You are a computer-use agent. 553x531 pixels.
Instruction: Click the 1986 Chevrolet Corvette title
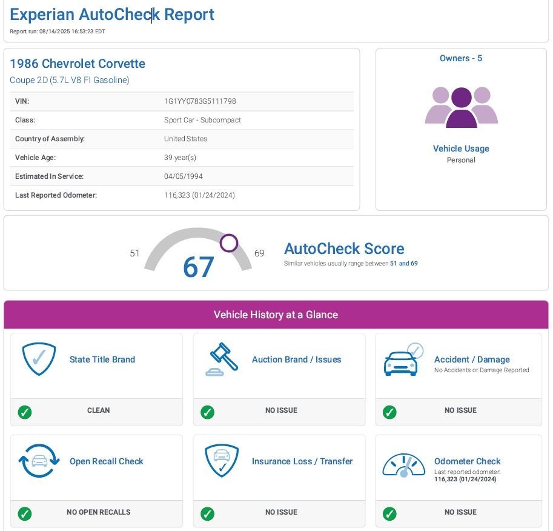pyautogui.click(x=78, y=64)
